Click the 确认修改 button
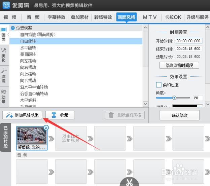 click(x=179, y=115)
